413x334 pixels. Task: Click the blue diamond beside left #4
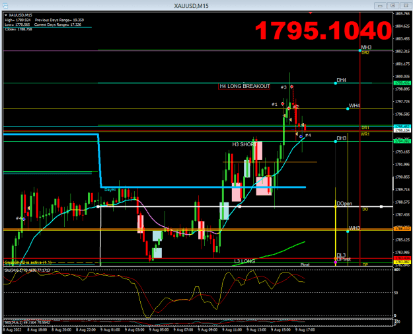(24, 220)
